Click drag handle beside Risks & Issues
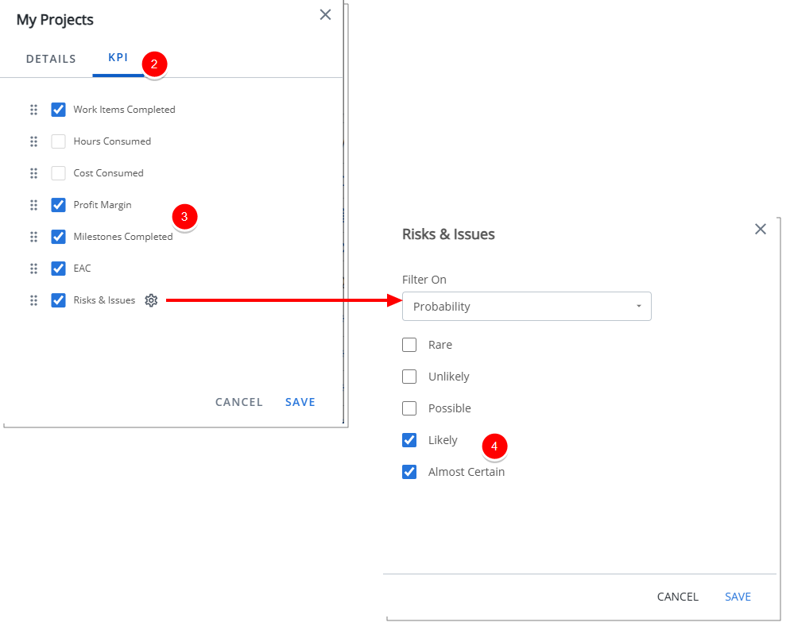 [33, 300]
